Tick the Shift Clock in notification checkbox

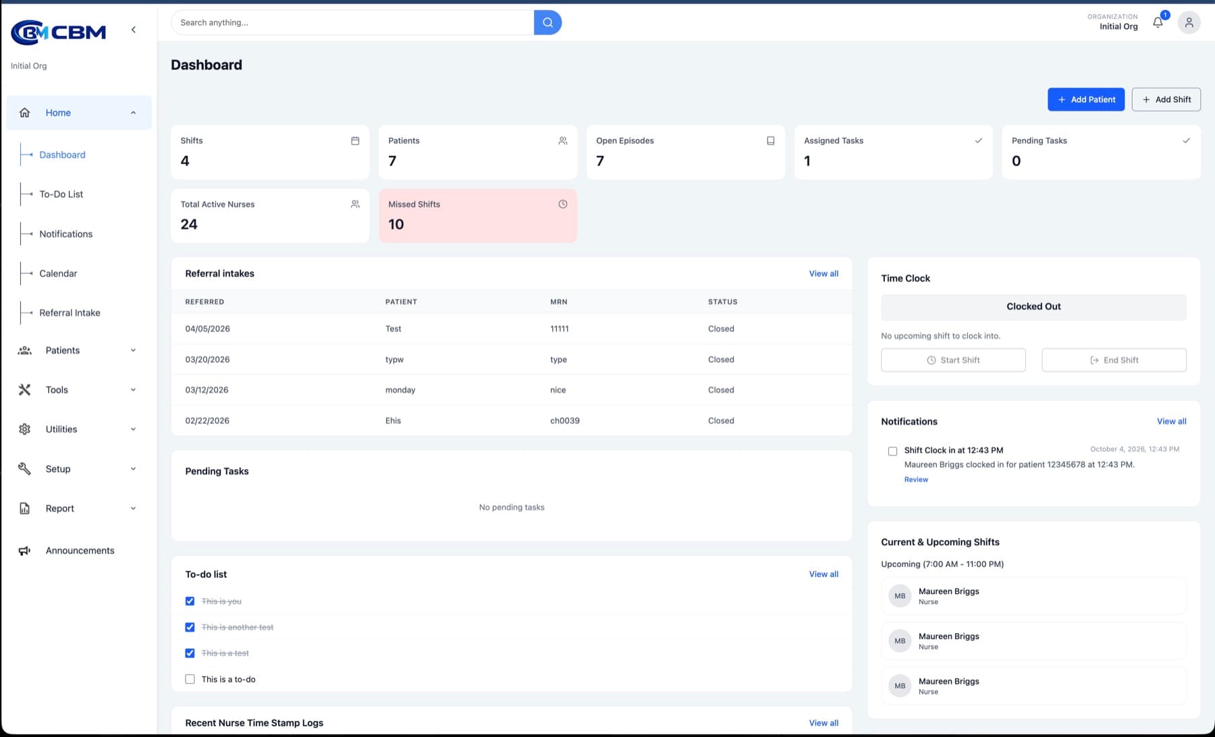(892, 451)
